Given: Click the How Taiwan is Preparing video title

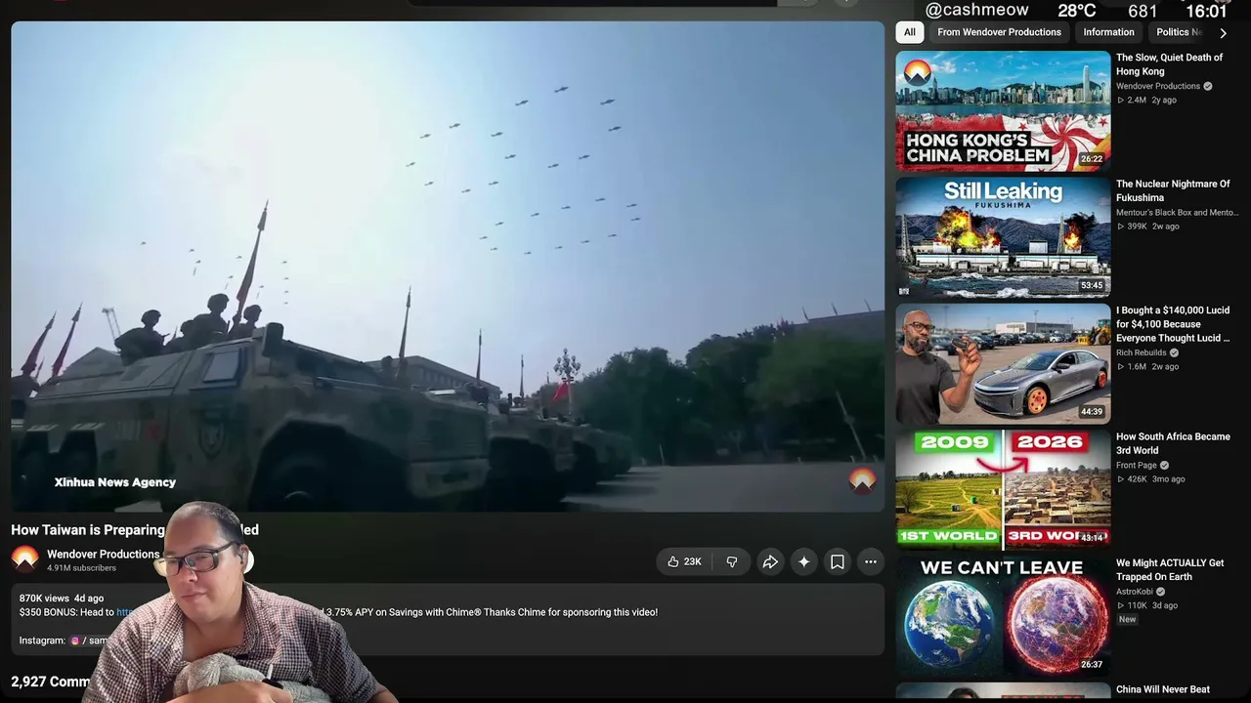Looking at the screenshot, I should coord(135,529).
